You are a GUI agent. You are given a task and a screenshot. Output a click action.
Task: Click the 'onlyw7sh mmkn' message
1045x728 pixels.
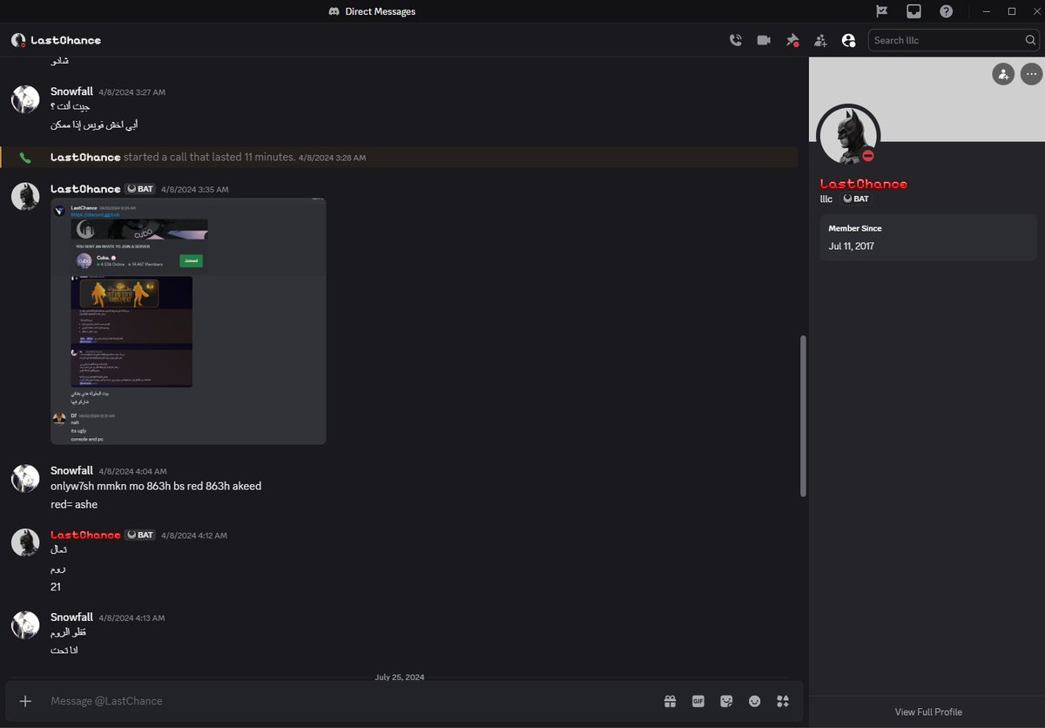click(156, 486)
